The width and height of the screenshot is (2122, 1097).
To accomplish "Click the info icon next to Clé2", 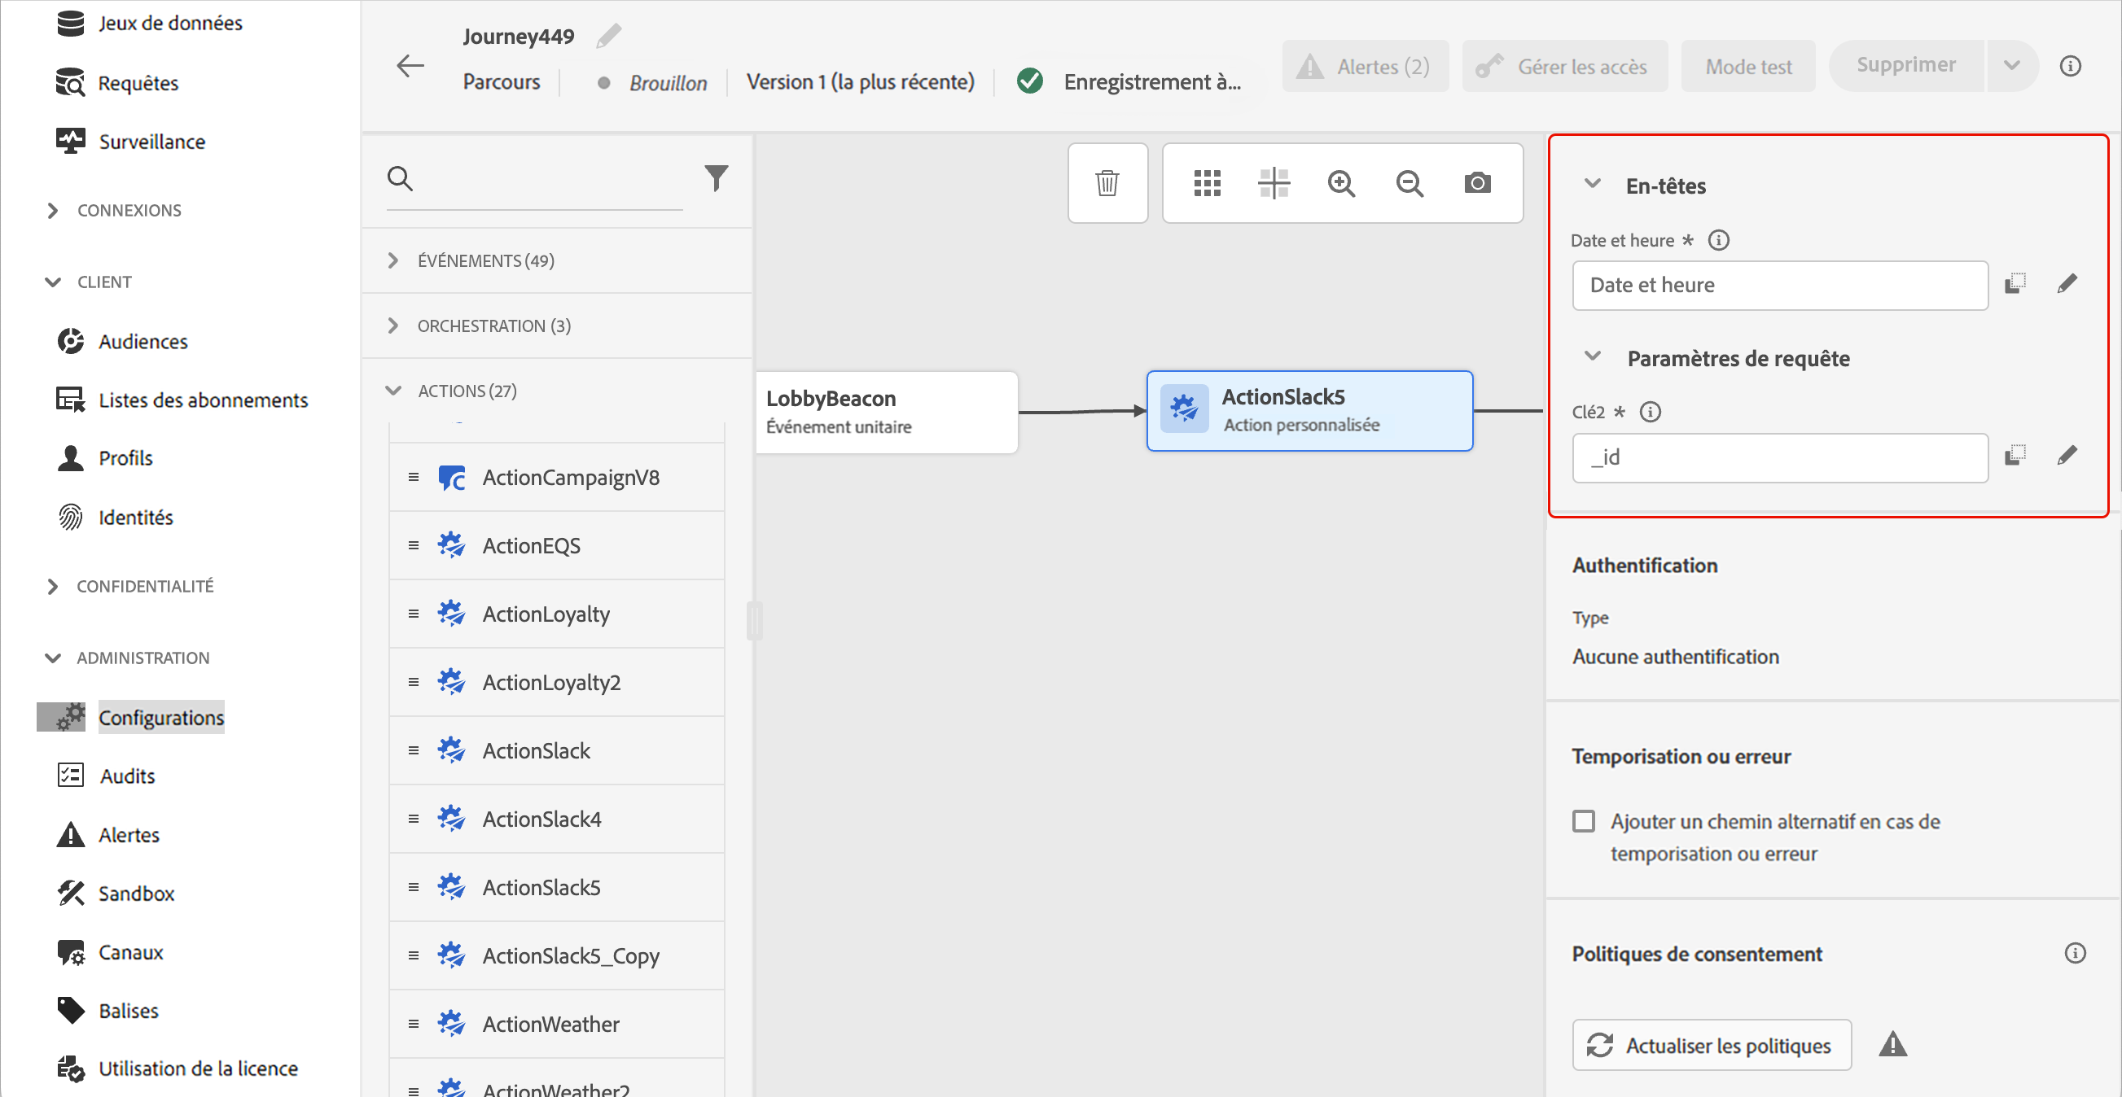I will tap(1650, 412).
